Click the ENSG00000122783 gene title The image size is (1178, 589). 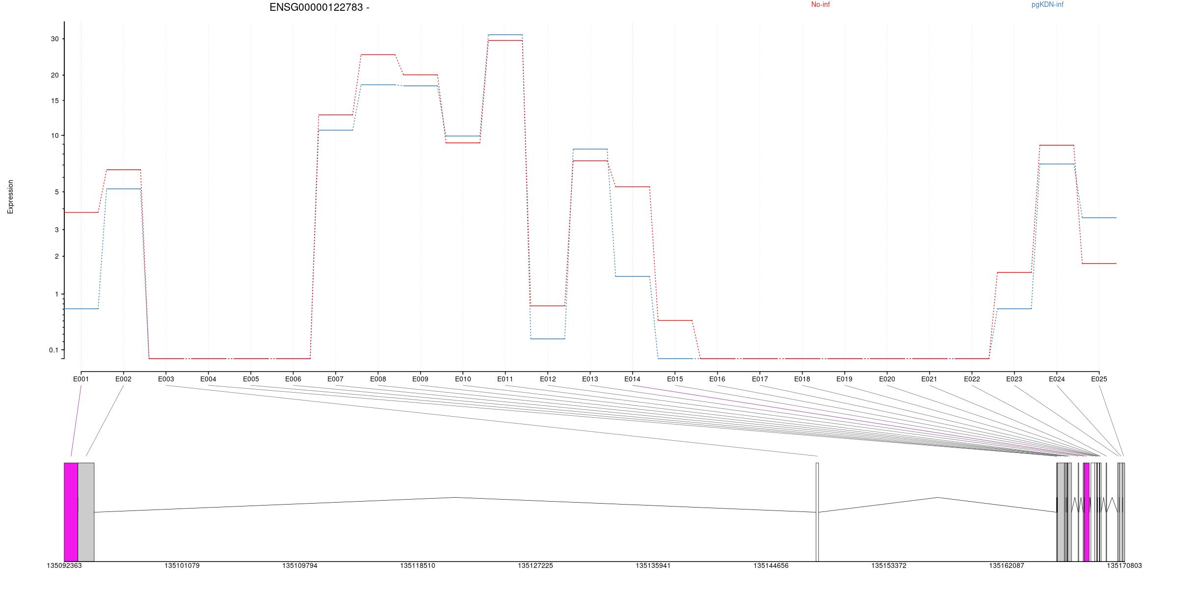point(320,7)
